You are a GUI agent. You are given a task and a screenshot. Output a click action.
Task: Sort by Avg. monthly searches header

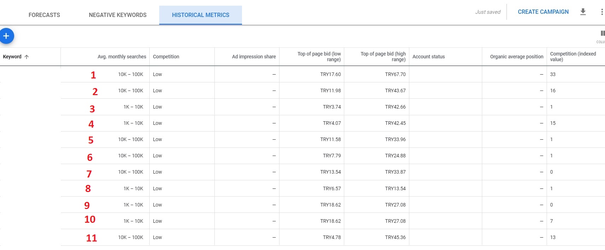tap(122, 57)
